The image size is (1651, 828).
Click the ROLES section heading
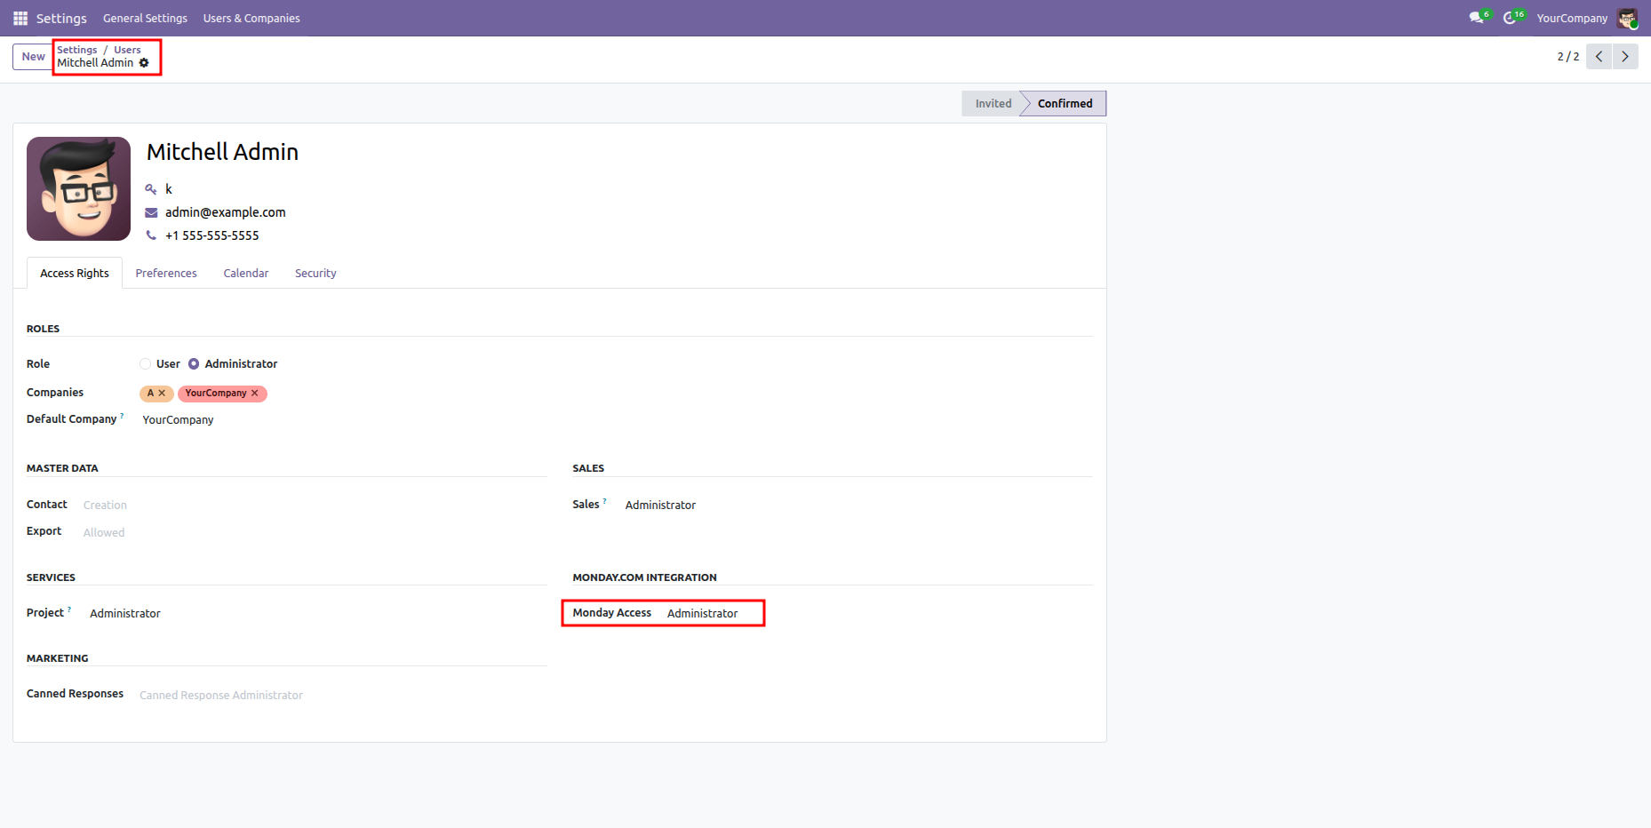(x=43, y=329)
